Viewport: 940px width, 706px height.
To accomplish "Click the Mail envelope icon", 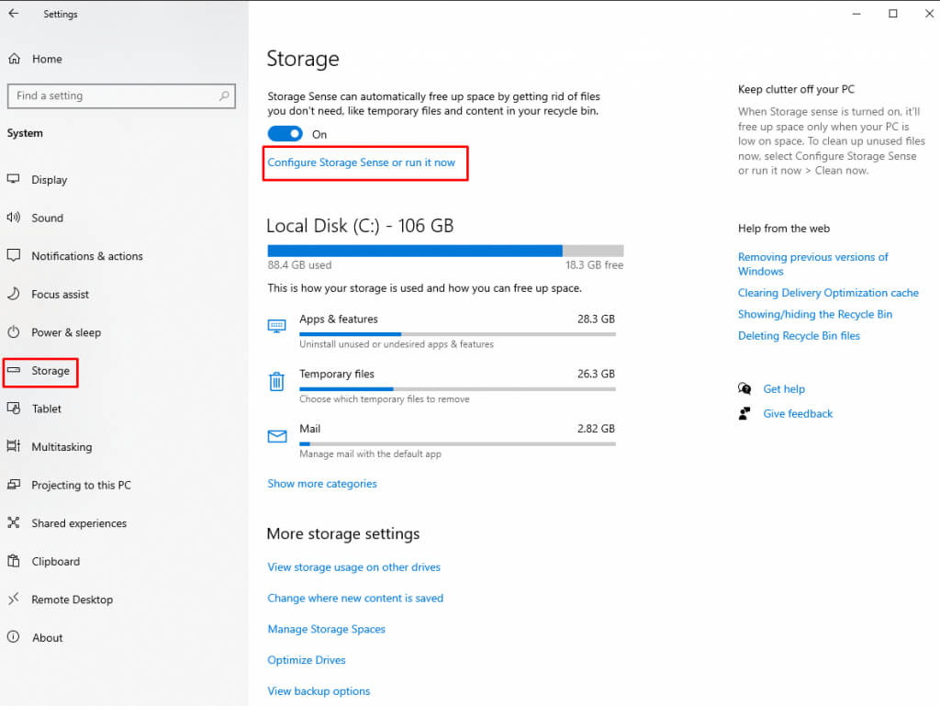I will click(277, 436).
